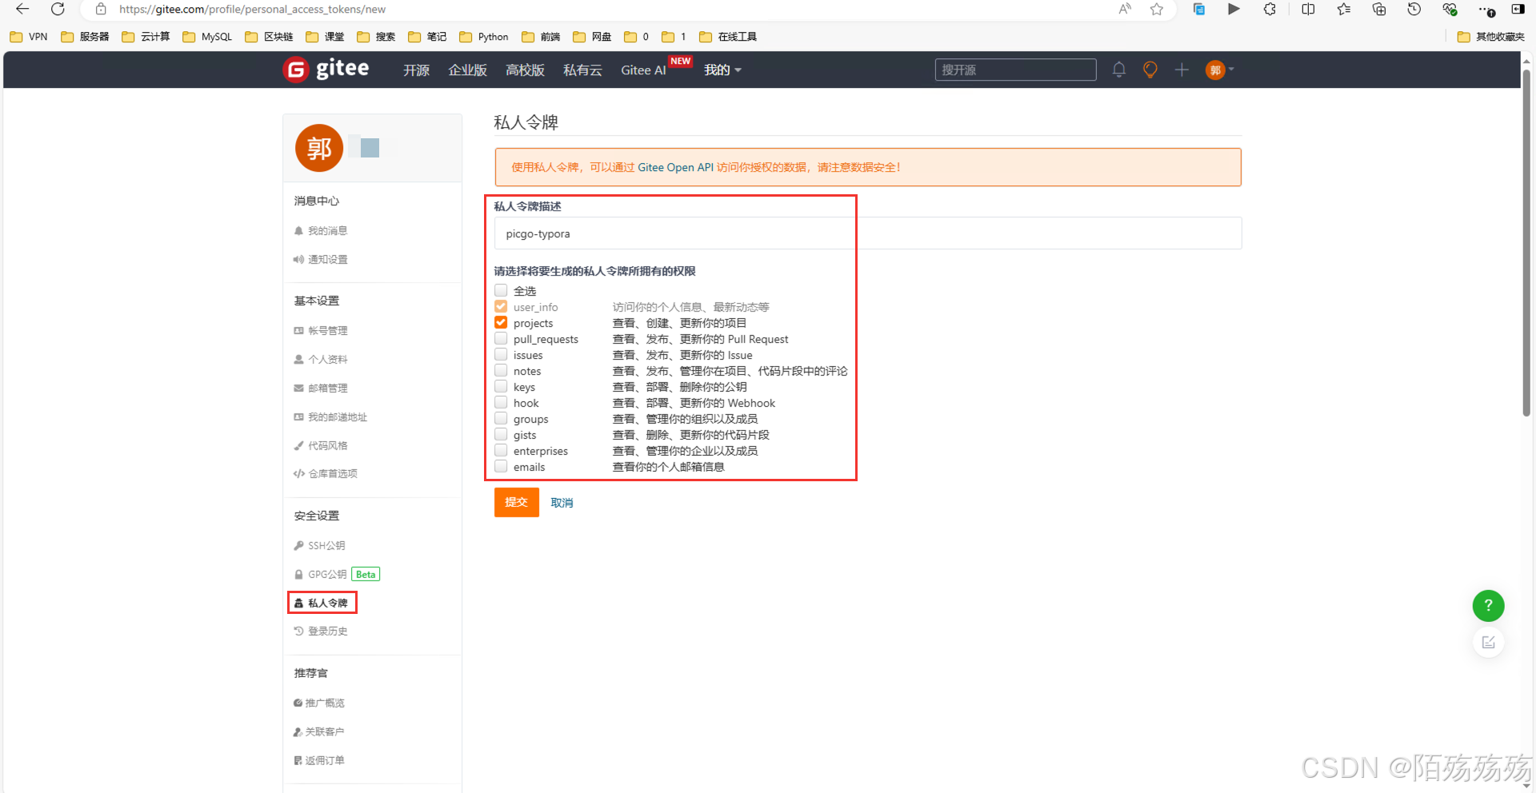This screenshot has height=793, width=1536.
Task: Submit the token form with 提交
Action: coord(516,502)
